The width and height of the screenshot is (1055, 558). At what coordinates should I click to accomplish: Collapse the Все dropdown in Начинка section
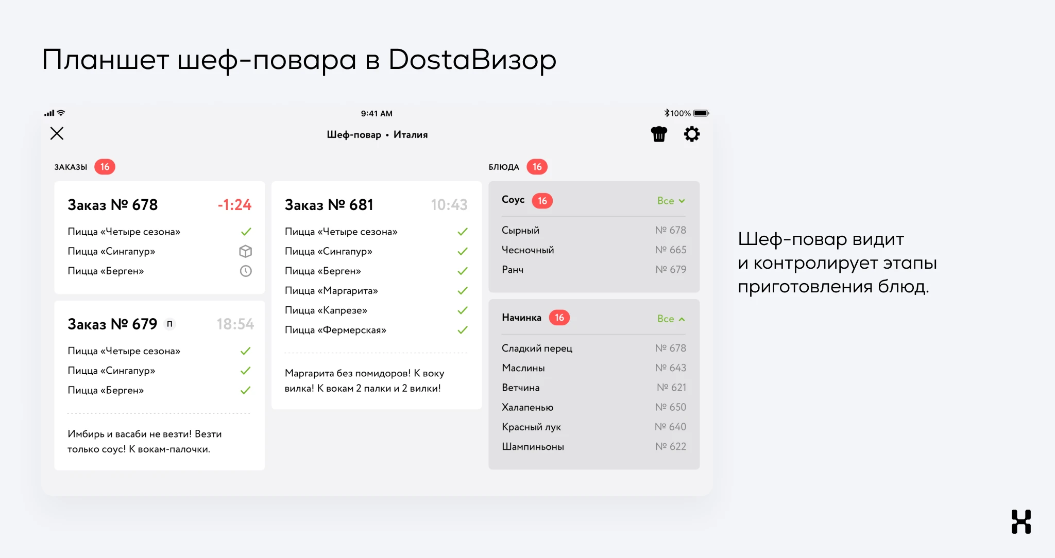[671, 319]
